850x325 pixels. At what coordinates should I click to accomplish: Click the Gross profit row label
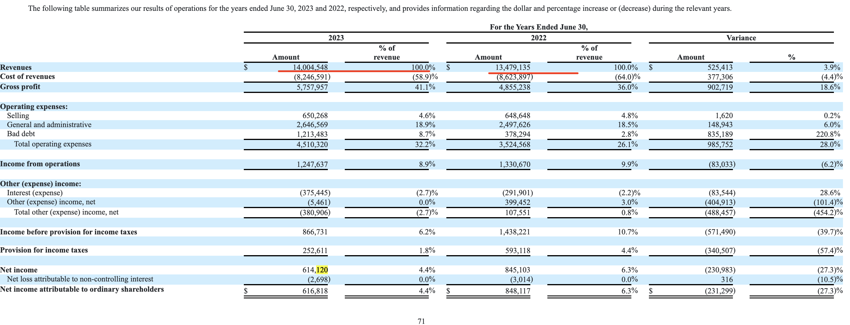tap(20, 87)
